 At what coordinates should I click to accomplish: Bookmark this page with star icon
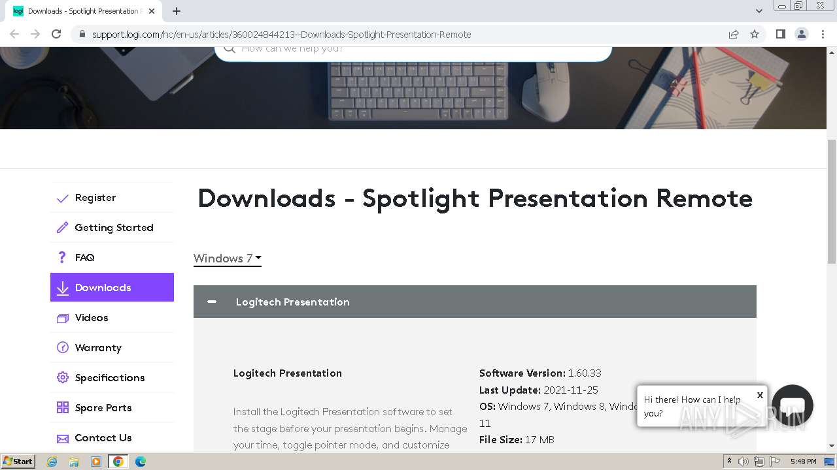click(755, 34)
